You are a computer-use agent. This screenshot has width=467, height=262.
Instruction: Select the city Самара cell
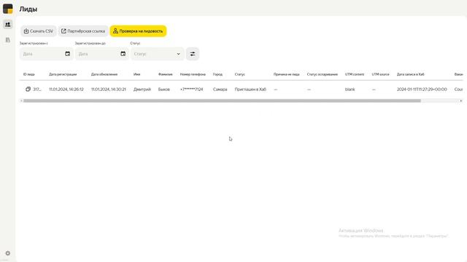[220, 89]
